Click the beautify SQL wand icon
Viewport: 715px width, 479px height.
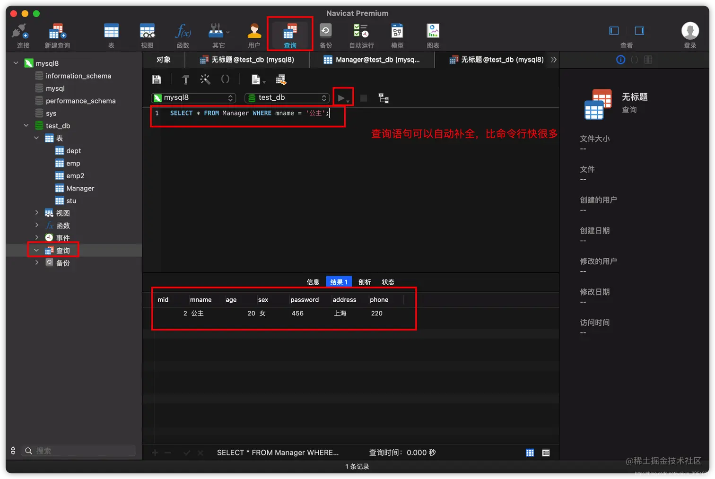205,79
